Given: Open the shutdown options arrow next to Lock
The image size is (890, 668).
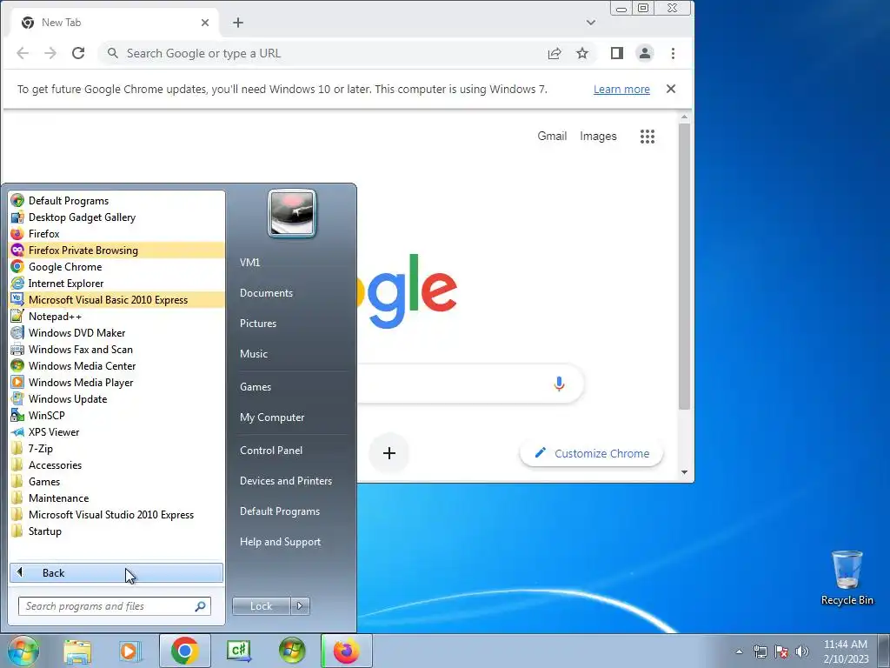Looking at the screenshot, I should point(300,606).
